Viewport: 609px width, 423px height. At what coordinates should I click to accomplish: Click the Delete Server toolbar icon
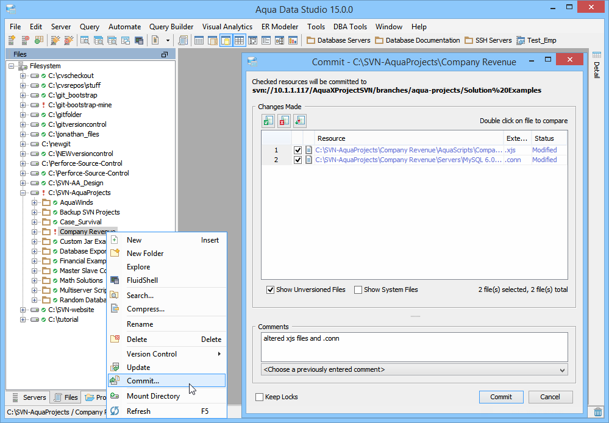pyautogui.click(x=25, y=40)
